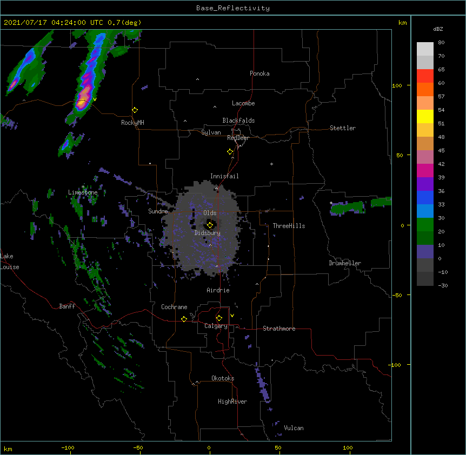Click the white asterisk marker east of Innisfail
466x455 pixels.
pos(271,164)
